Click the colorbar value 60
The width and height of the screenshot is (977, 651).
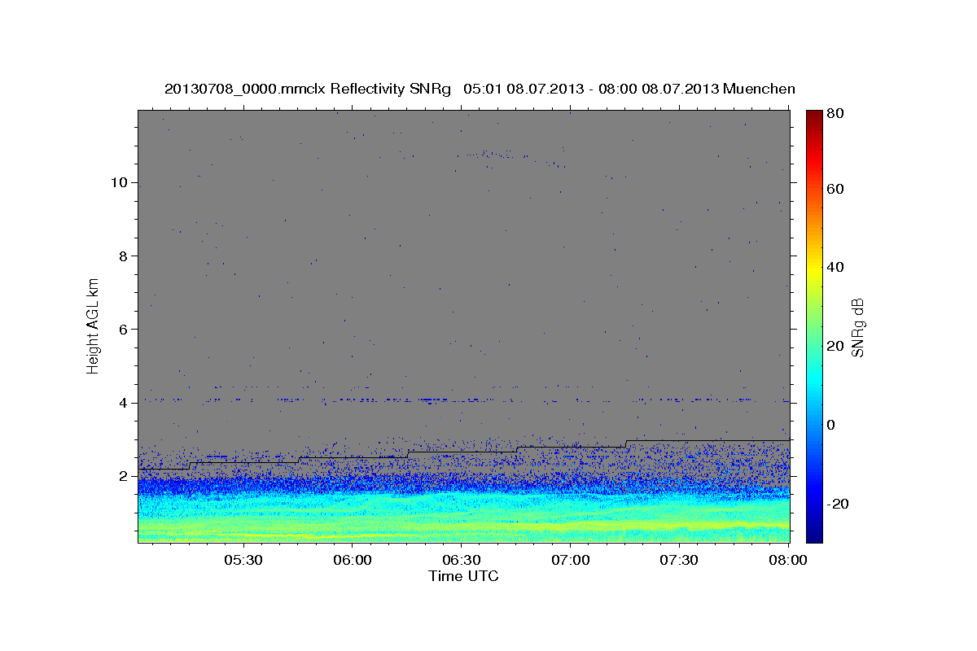[x=835, y=189]
